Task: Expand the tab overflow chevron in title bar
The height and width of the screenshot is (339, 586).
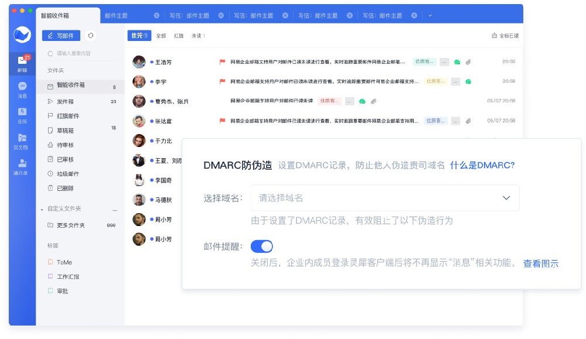Action: (430, 15)
